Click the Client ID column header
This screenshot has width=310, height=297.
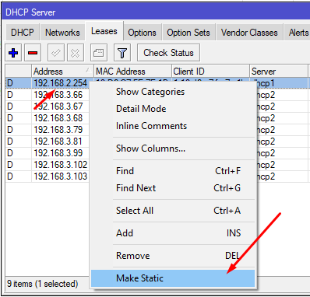[x=210, y=71]
